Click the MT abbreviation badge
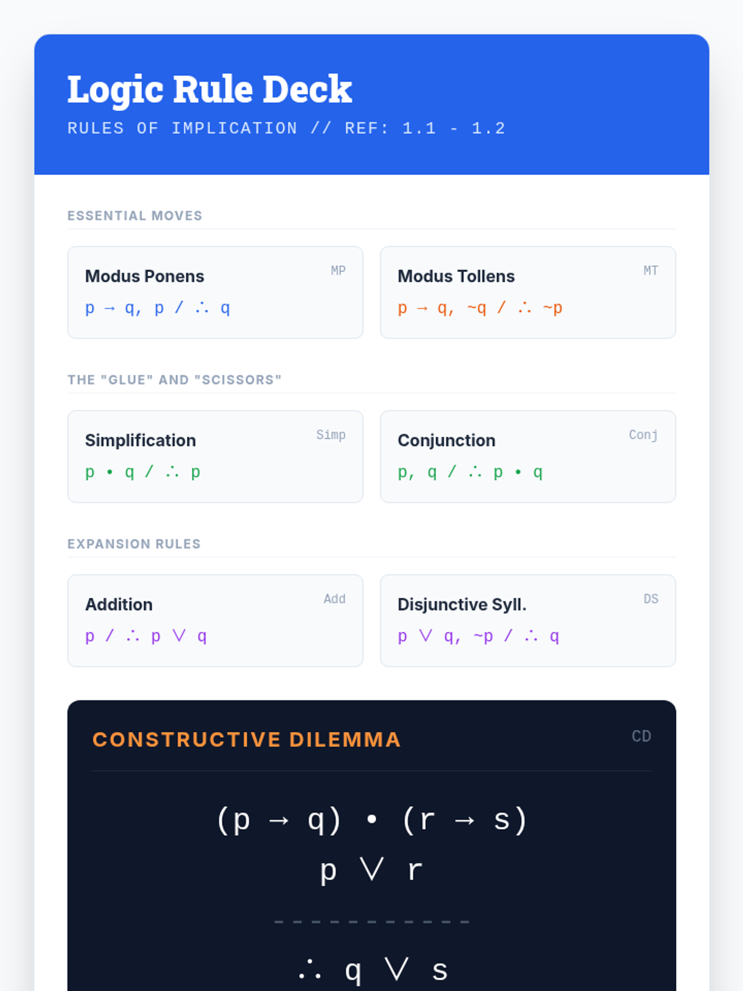This screenshot has width=743, height=991. tap(650, 271)
